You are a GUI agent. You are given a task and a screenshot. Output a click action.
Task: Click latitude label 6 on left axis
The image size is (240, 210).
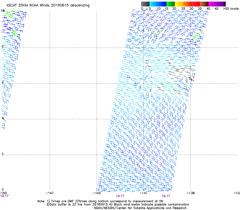pos(3,82)
